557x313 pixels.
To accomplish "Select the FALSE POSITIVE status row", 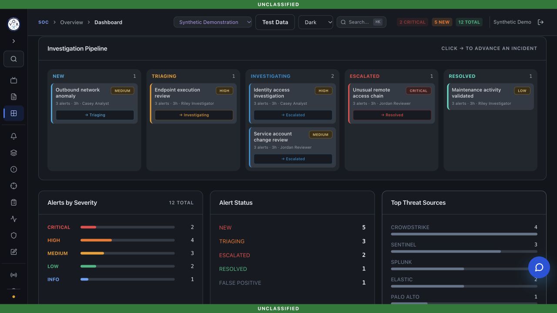I will click(292, 283).
